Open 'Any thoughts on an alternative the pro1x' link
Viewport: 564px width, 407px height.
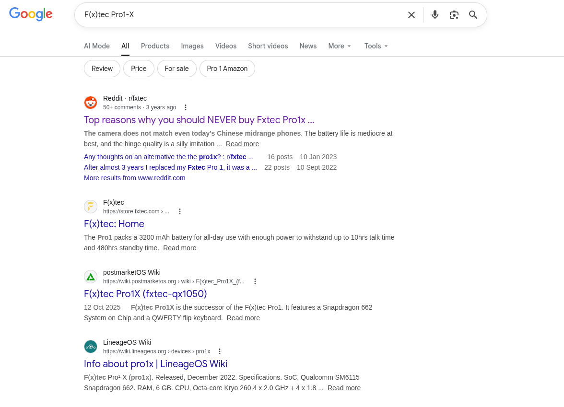[169, 157]
